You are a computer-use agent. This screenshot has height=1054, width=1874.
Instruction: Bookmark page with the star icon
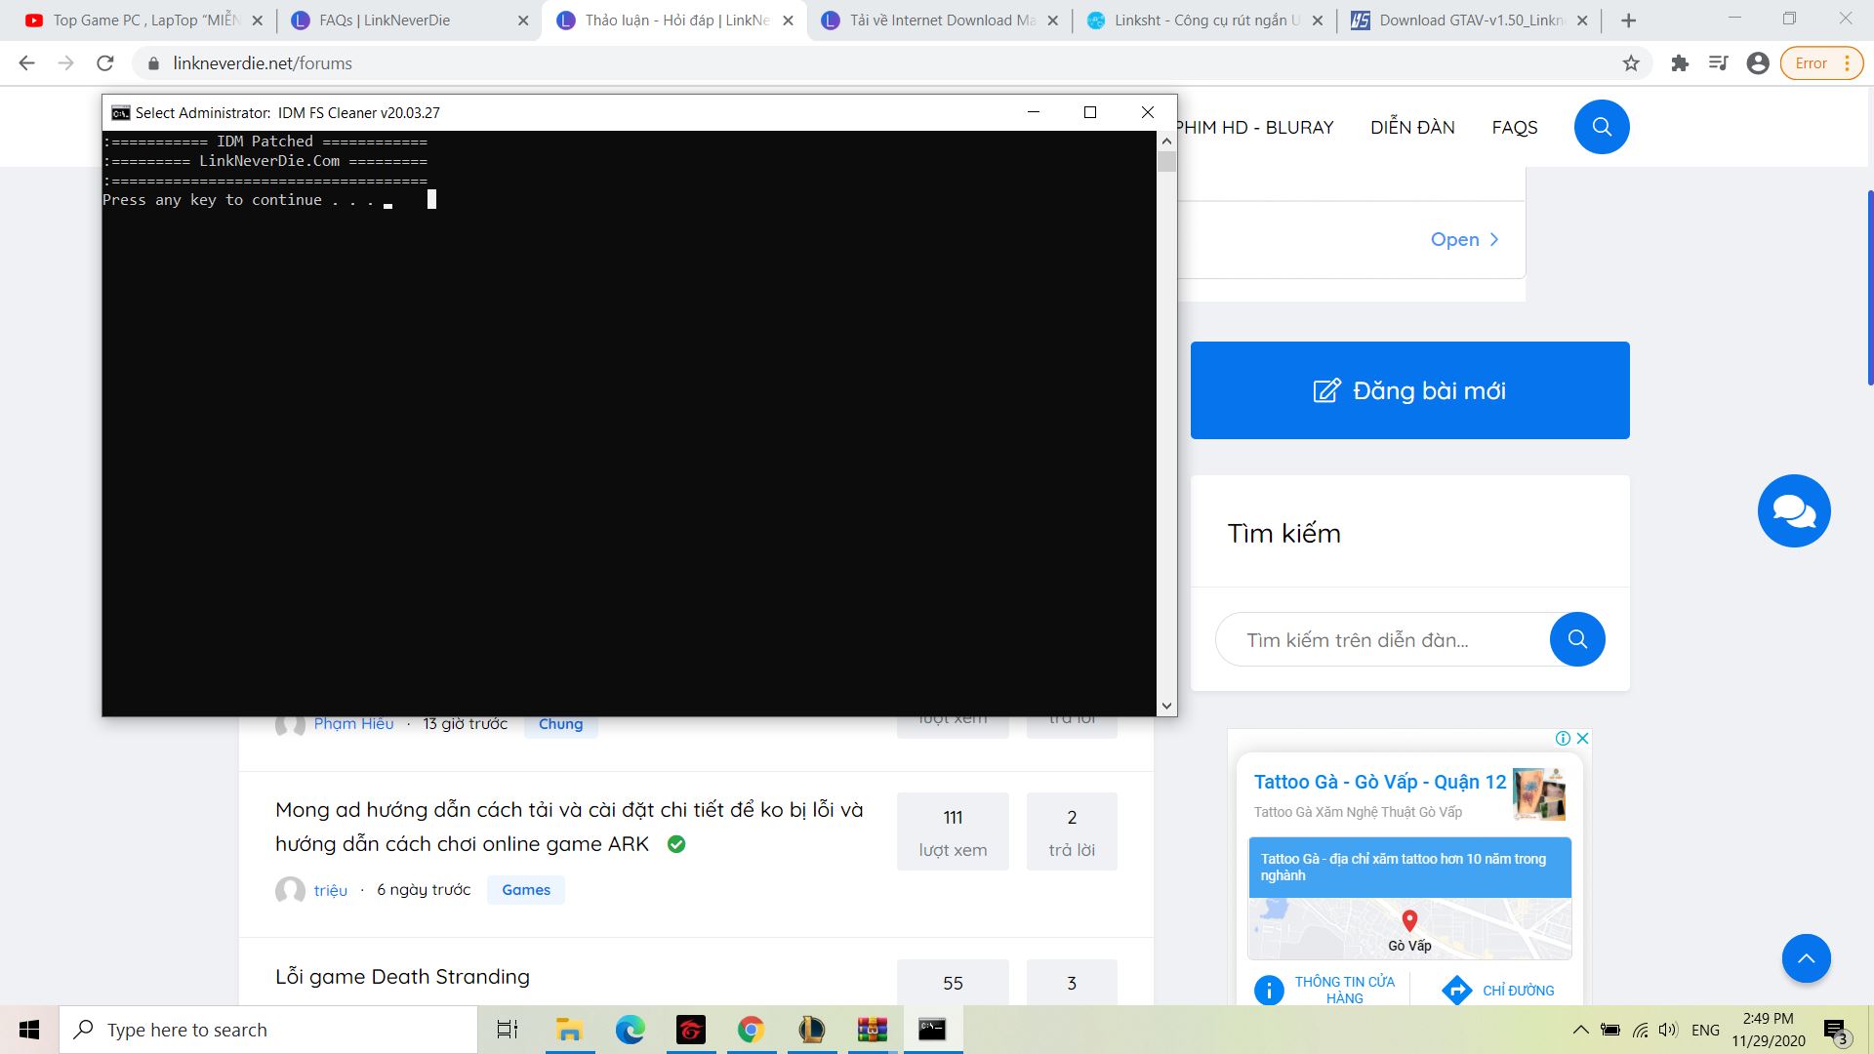tap(1631, 63)
